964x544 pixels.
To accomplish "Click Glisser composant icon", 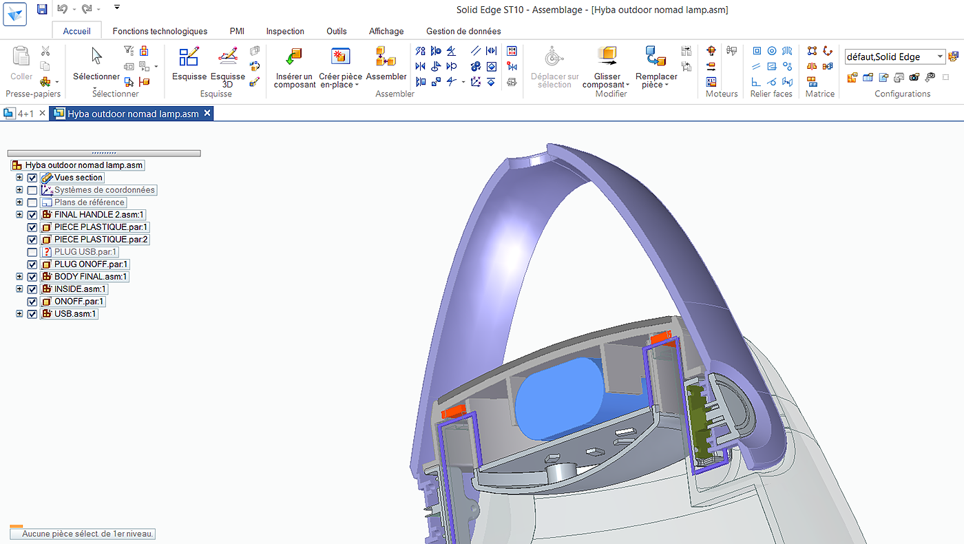I will pos(607,58).
